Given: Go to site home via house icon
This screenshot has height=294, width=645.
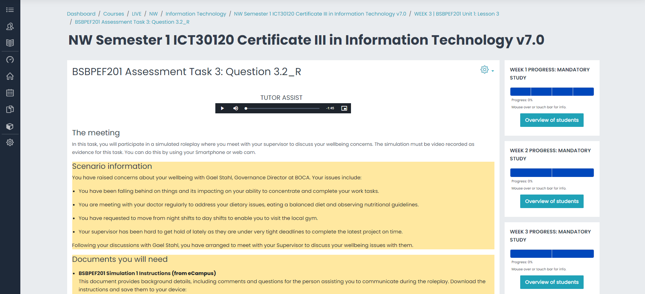Looking at the screenshot, I should [10, 76].
